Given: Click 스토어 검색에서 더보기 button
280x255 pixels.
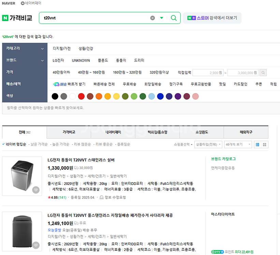Looking at the screenshot, I should click(x=212, y=18).
